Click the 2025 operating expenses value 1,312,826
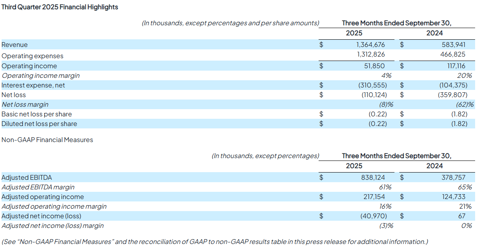 [x=370, y=54]
